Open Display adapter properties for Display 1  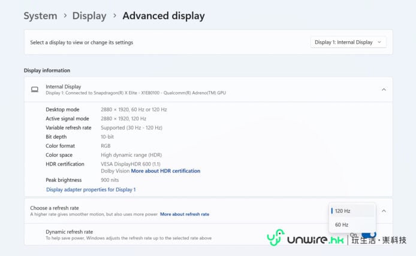91,190
